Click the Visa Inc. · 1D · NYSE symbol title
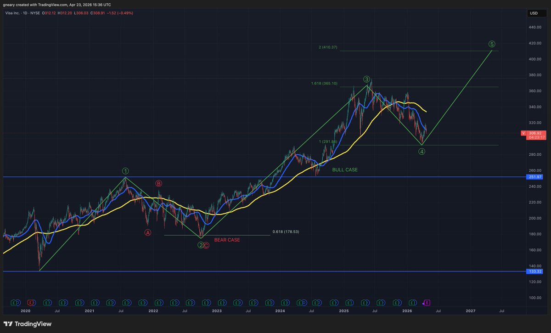Screen dimensions: 551x333 tap(22, 13)
